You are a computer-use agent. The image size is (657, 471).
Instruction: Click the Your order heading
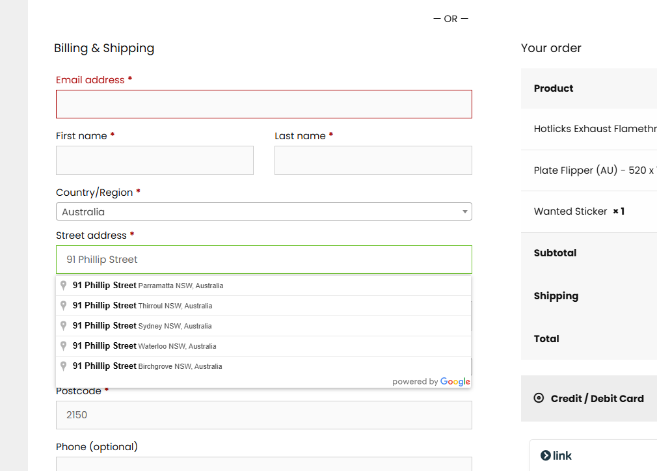[551, 47]
